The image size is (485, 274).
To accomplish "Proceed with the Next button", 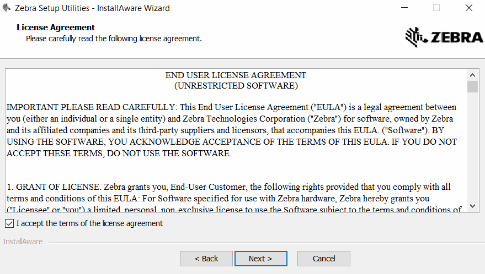I will 260,259.
